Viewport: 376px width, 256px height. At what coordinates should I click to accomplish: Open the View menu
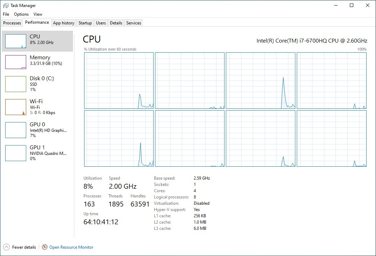[x=38, y=14]
